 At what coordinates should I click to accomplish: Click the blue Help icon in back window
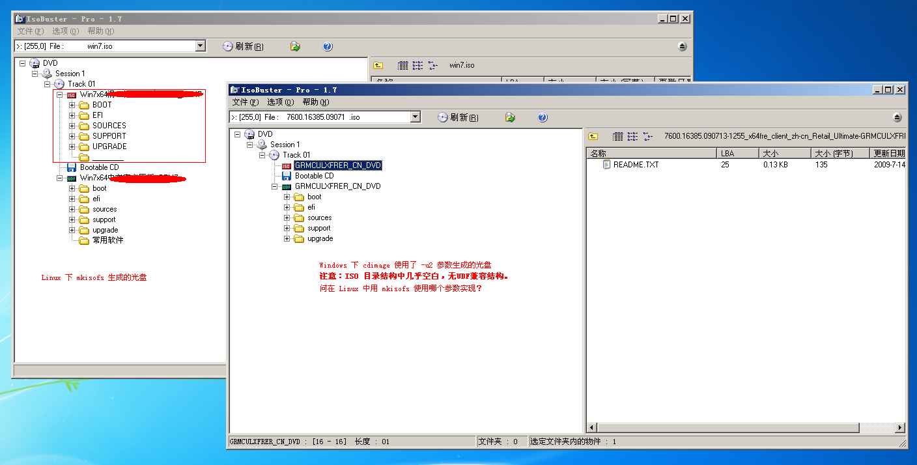(328, 46)
